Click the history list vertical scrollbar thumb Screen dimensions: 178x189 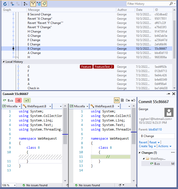174,39
